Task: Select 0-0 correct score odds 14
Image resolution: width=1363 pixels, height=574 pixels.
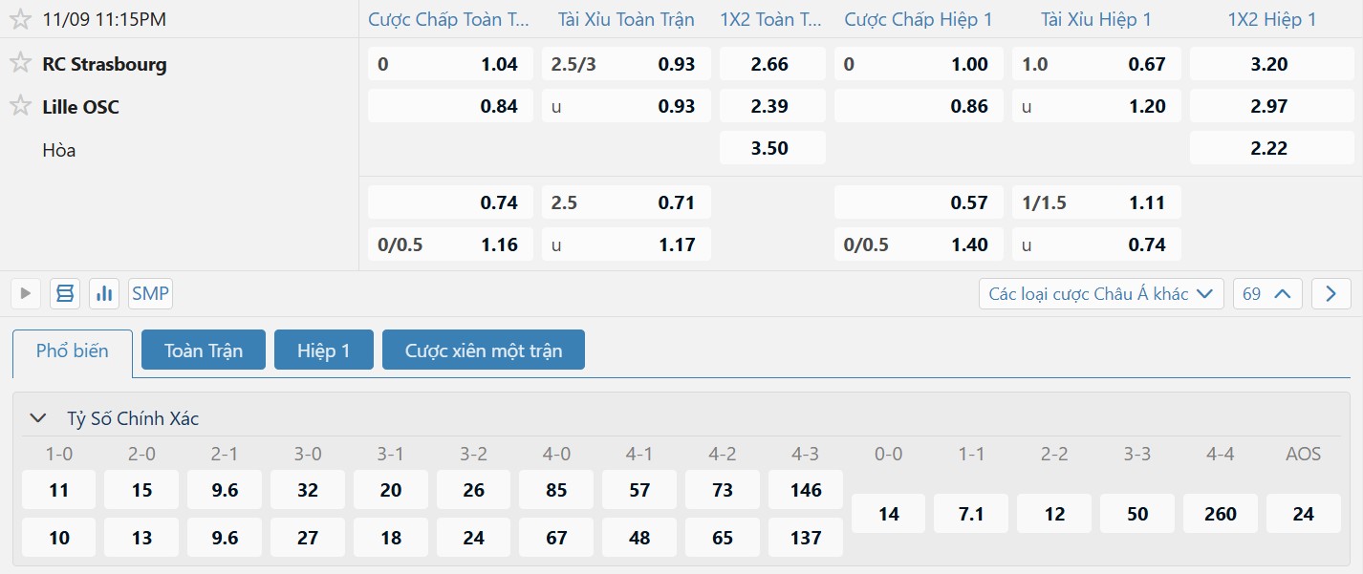Action: coord(888,514)
